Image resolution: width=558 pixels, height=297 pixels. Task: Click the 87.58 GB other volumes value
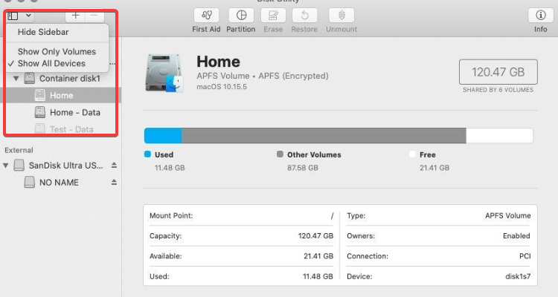point(303,168)
